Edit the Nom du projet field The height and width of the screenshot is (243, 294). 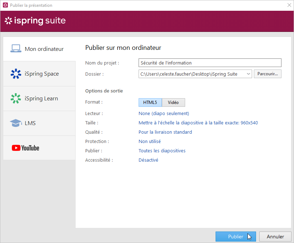[209, 63]
